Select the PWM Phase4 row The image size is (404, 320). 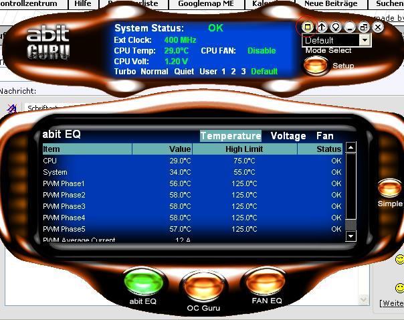[193, 218]
